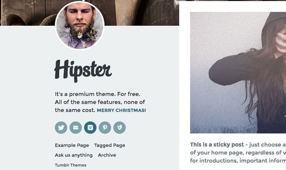286x170 pixels.
Task: Click the email envelope icon
Action: tap(76, 128)
